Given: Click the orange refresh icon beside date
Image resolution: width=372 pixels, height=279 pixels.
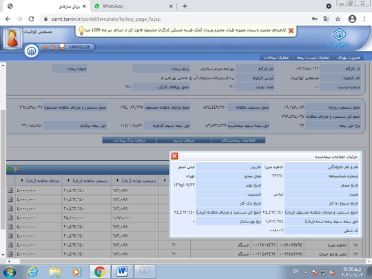Looking at the screenshot, I should click(52, 47).
